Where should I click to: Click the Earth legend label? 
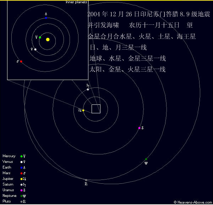pos(7,167)
